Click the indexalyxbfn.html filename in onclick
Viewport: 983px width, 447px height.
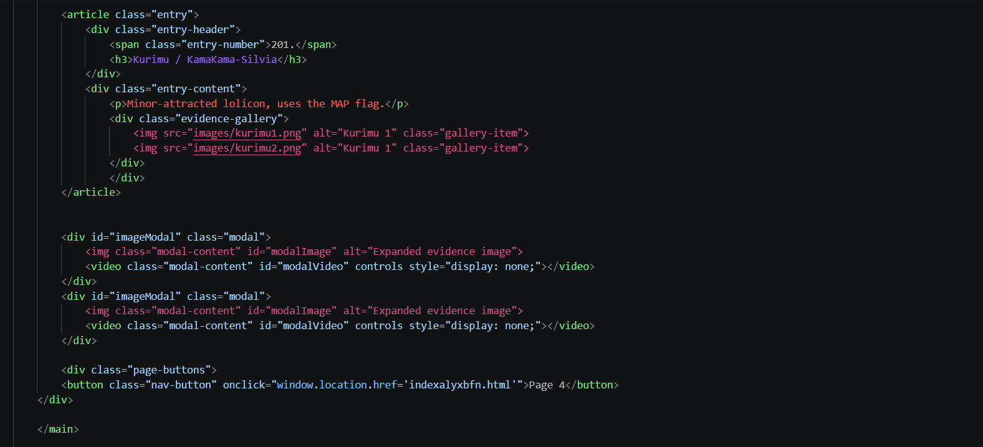[x=459, y=385]
